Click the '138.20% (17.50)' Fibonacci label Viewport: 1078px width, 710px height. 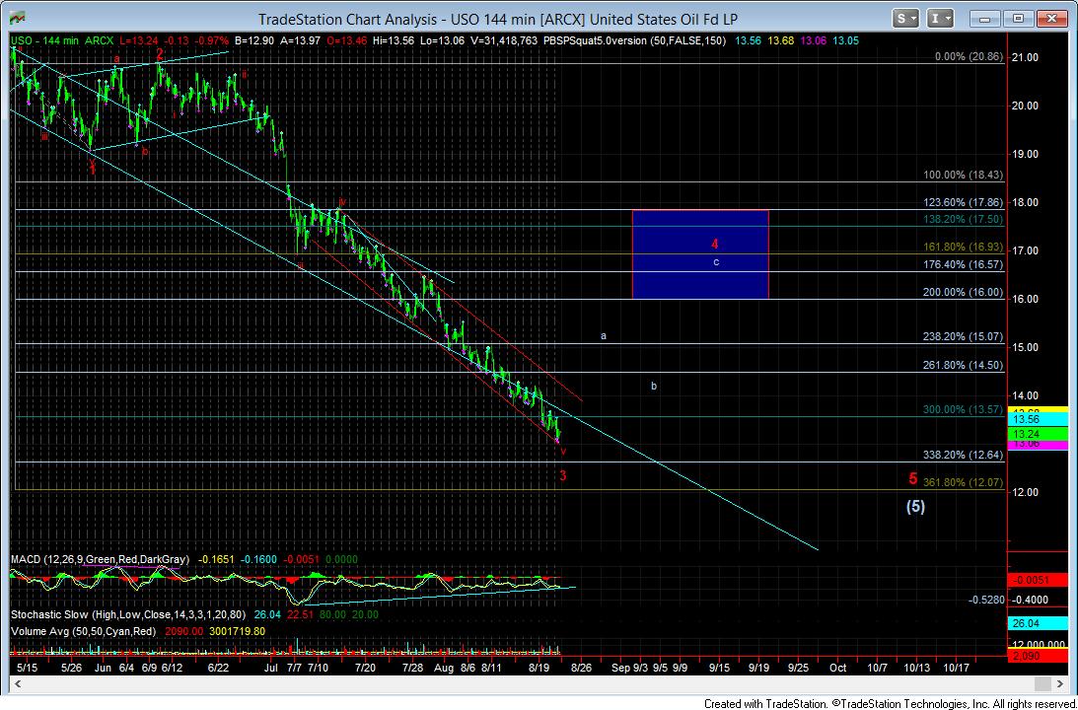coord(964,219)
